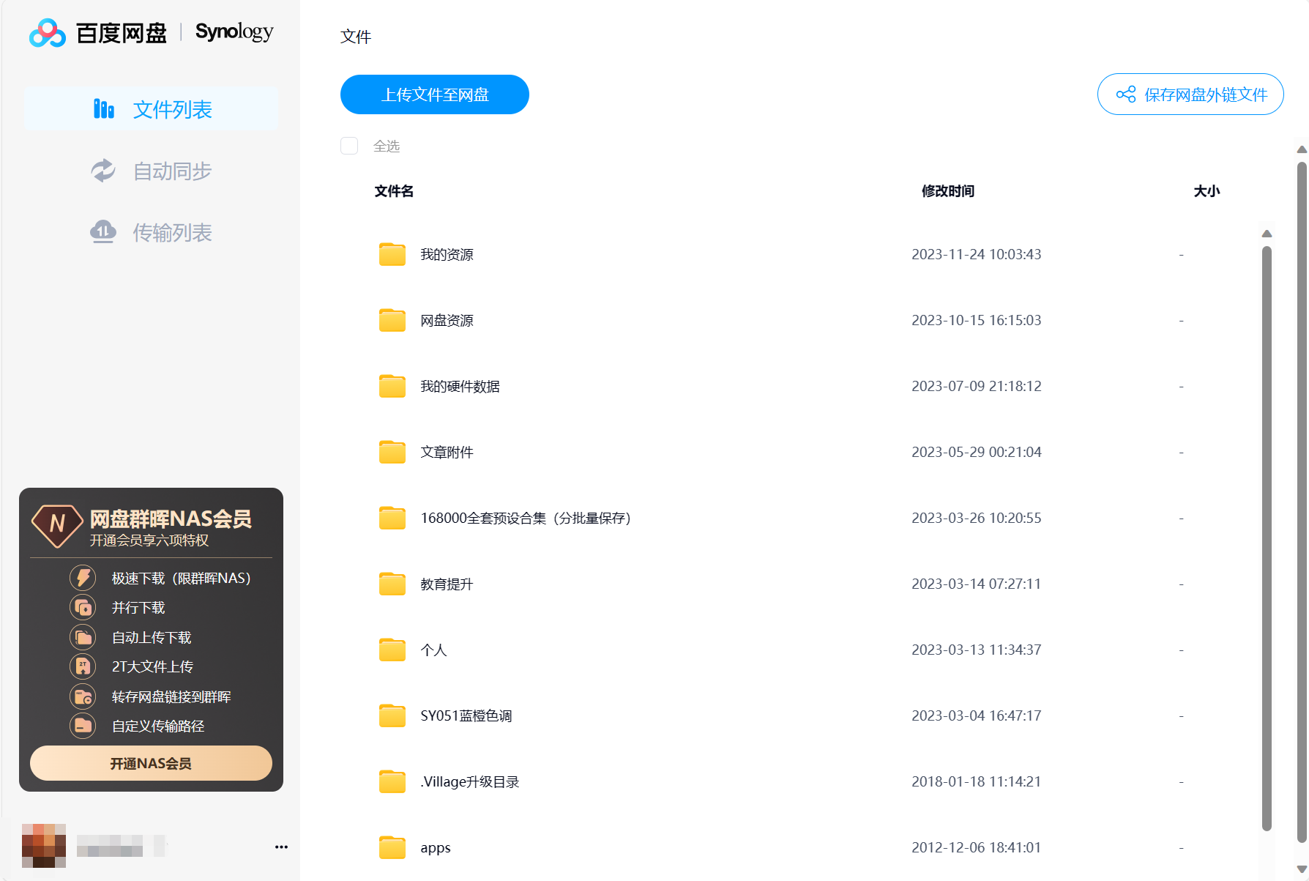
Task: Select the 网盘资源 folder name
Action: pos(447,320)
